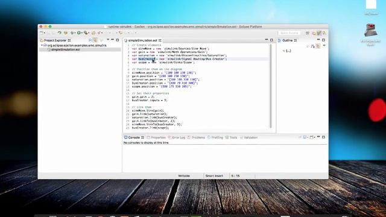Toggle Link with Editor in Project Explorer
Viewport: 386px width, 217px height.
[95, 40]
